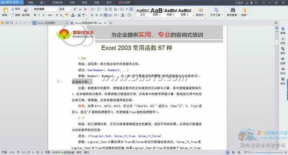Screen dimensions: 288x155
Task: Click the decrease indent icon
Action: tap(106, 9)
